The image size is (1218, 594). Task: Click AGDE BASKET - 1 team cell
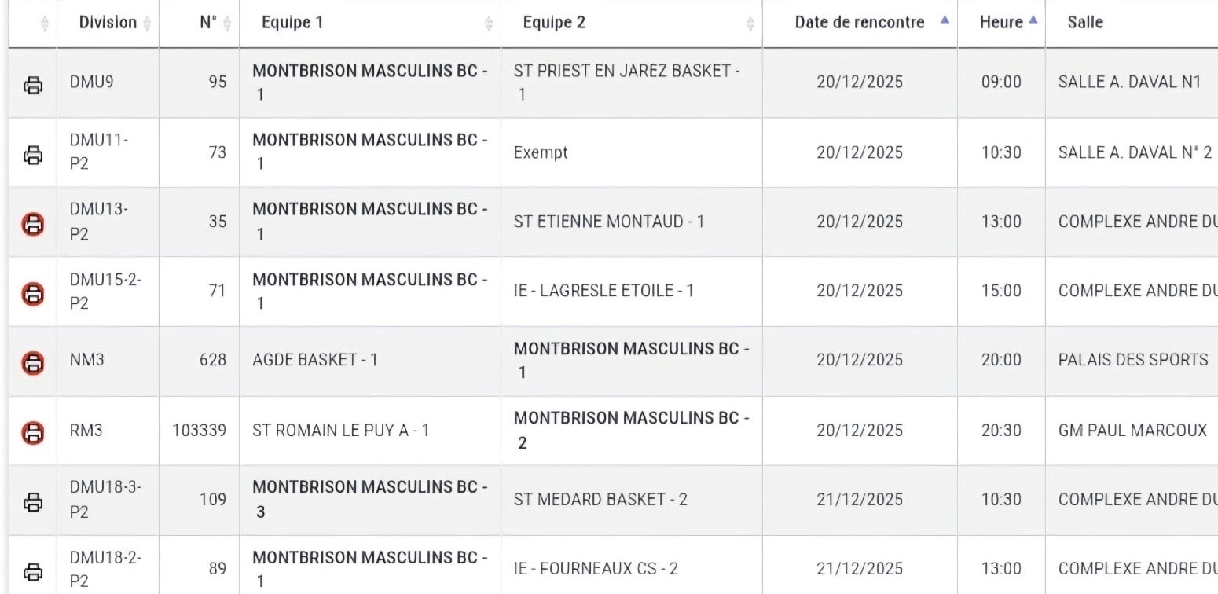tap(315, 360)
